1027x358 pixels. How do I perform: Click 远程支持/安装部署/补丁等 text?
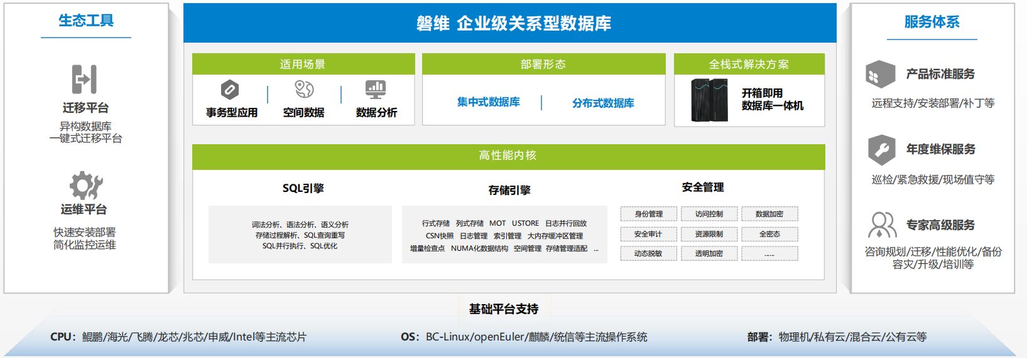933,103
